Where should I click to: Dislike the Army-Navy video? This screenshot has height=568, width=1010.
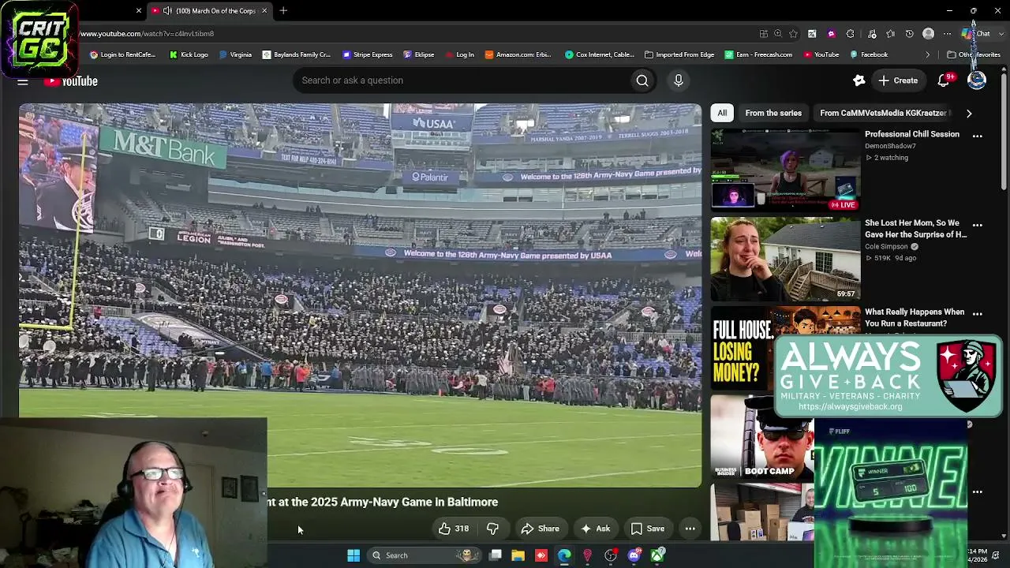tap(492, 529)
